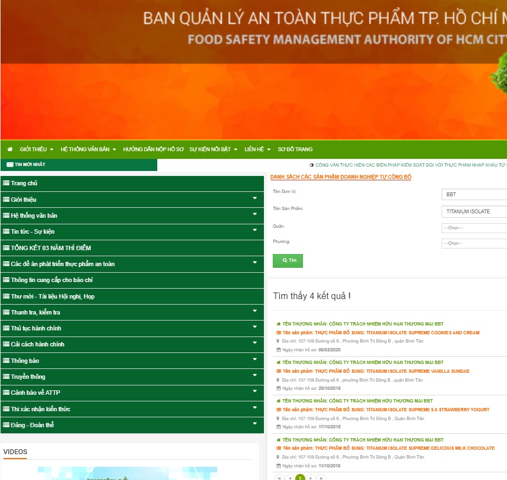Click home icon of MILK CHOCOLATE result
This screenshot has height=480, width=507.
point(278,440)
